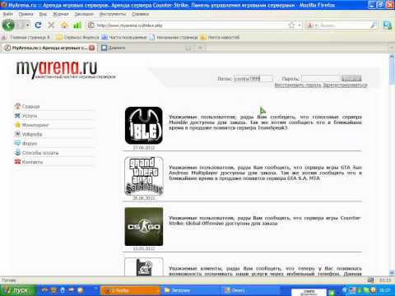Open the list-all-tabs dropdown at tab bar end

click(392, 48)
